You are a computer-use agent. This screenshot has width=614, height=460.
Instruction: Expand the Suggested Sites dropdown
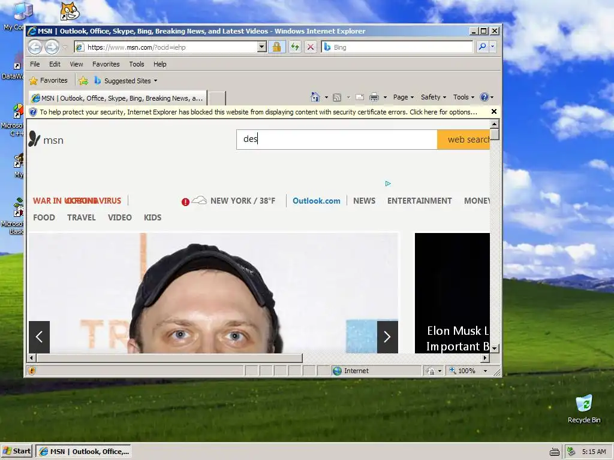click(155, 81)
